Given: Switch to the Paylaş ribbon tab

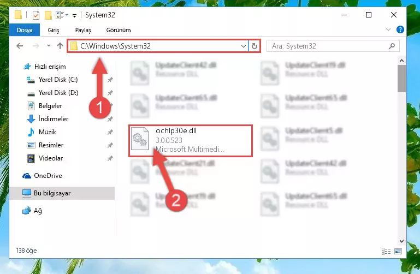Looking at the screenshot, I should tap(83, 30).
